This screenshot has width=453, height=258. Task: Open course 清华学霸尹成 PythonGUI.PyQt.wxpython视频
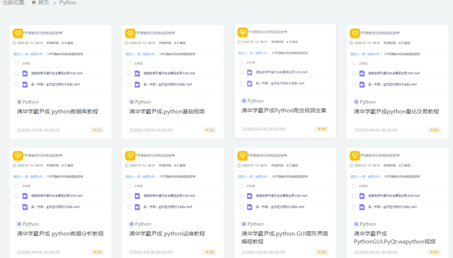point(394,238)
